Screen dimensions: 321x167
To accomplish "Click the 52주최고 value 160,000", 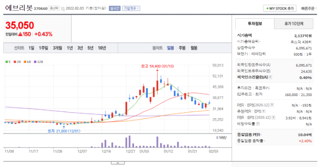I will (x=291, y=95).
